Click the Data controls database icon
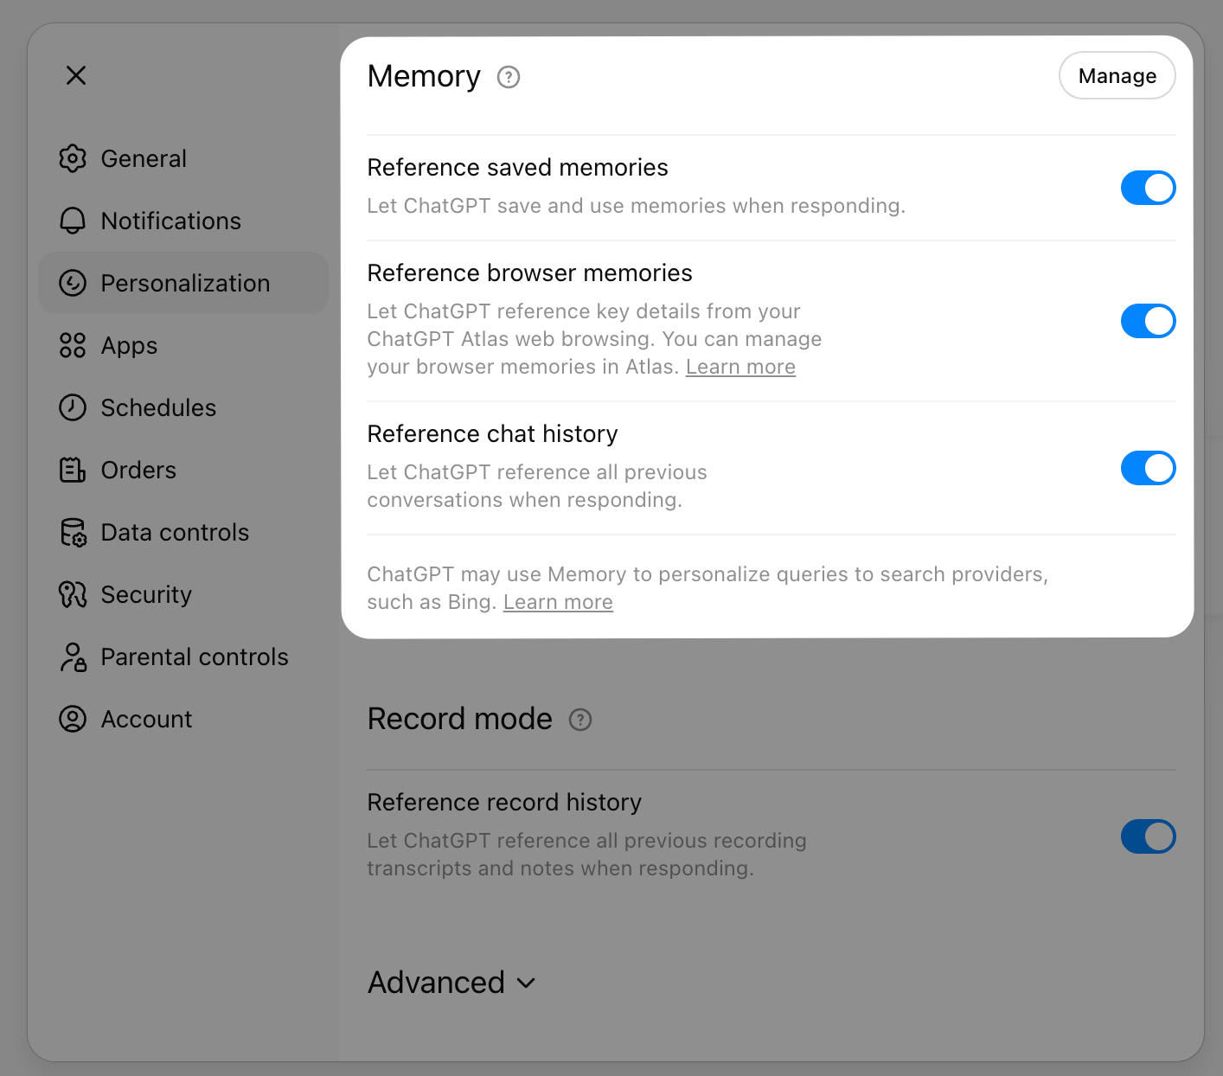This screenshot has width=1223, height=1076. coord(73,532)
